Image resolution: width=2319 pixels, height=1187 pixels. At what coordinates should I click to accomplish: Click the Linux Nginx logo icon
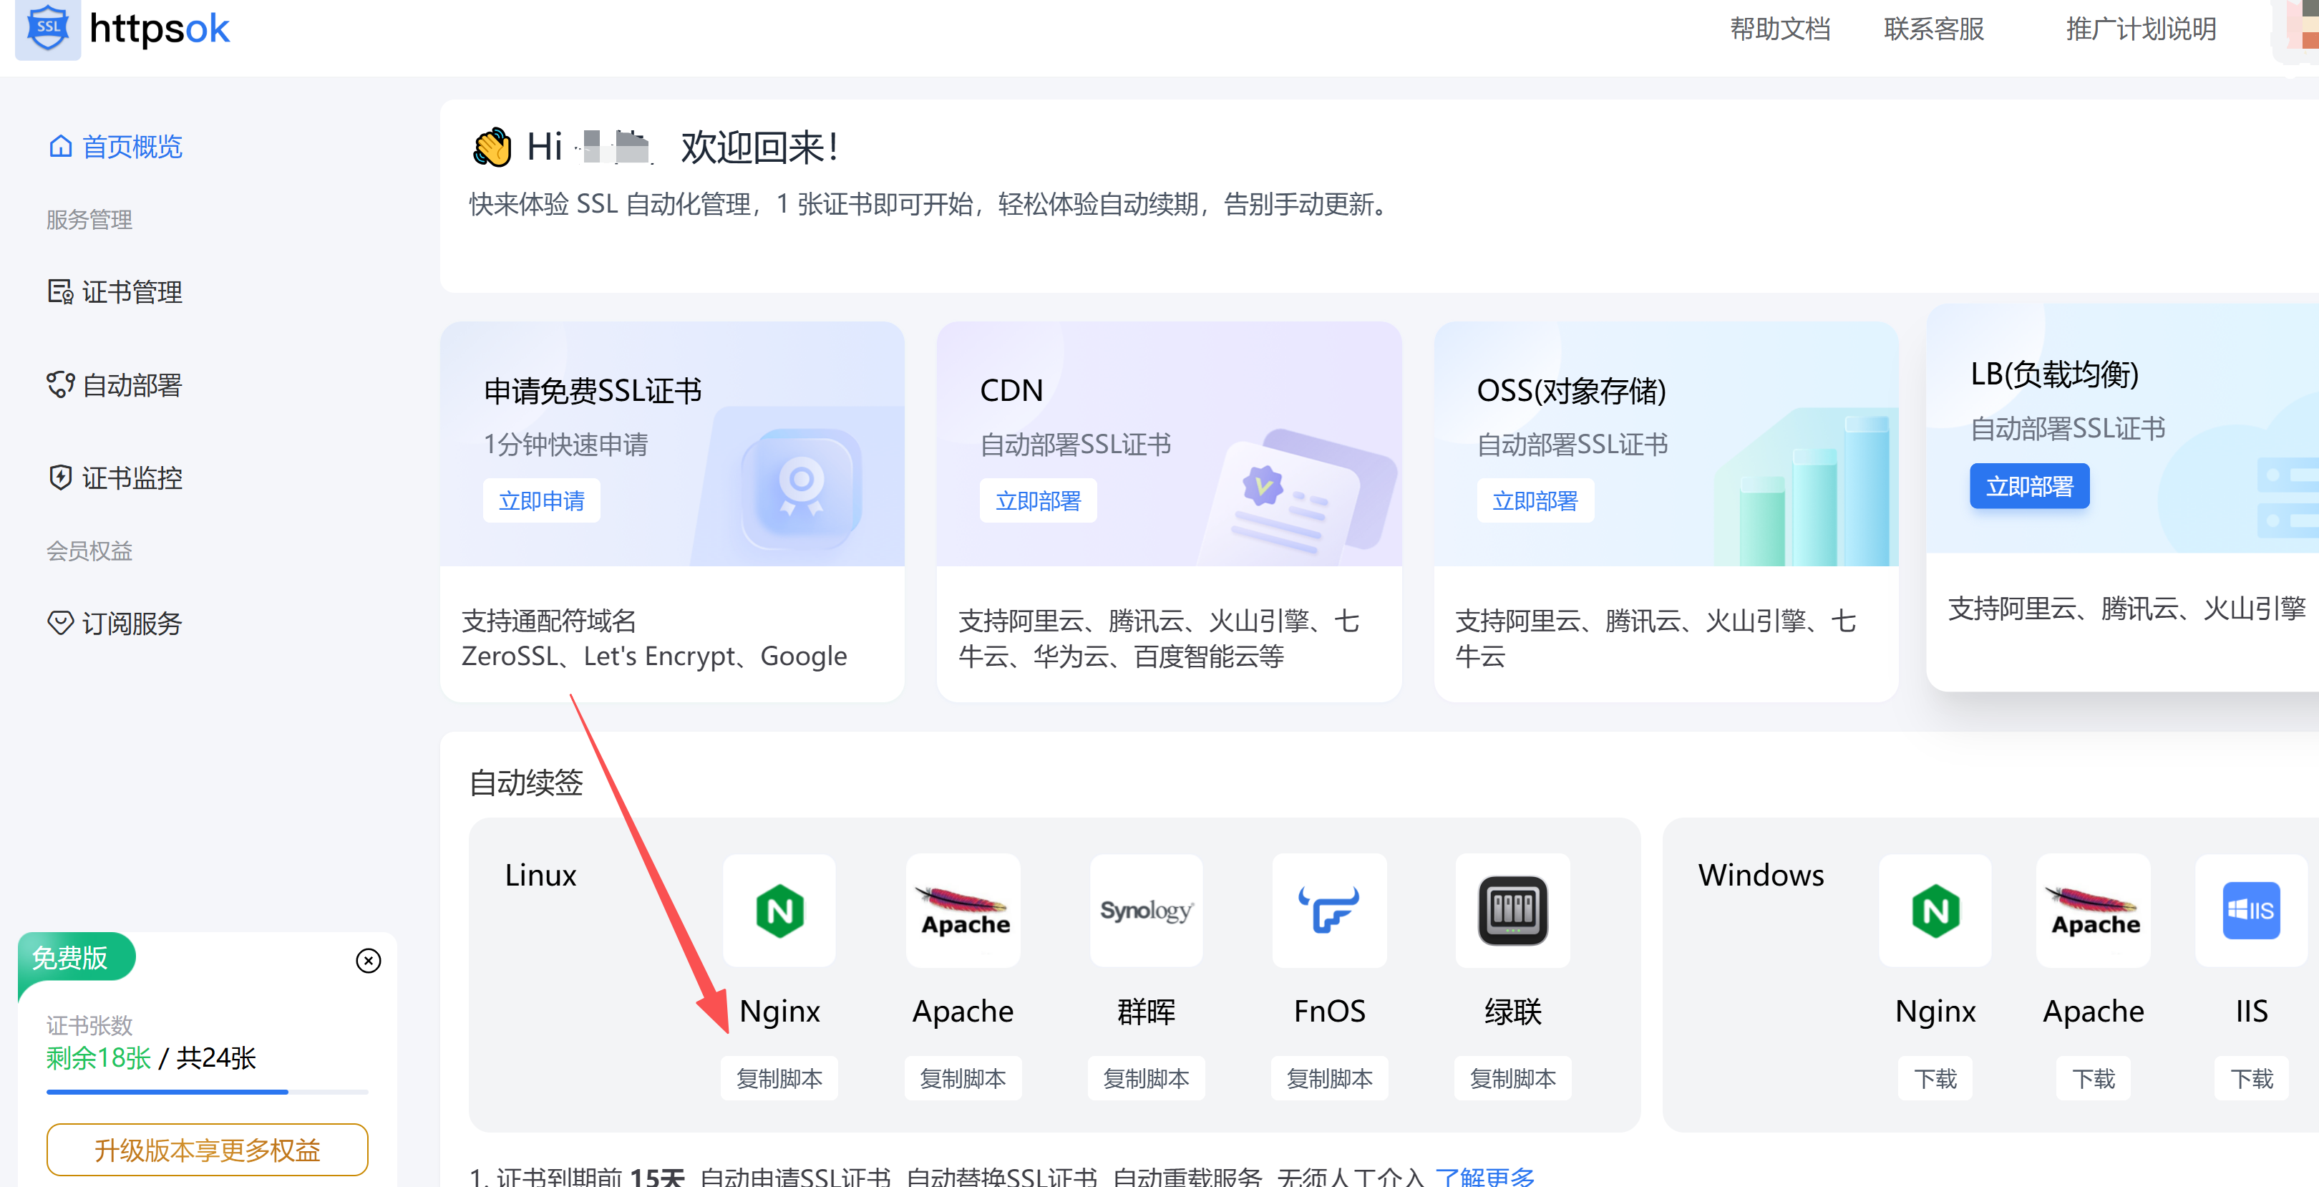point(779,911)
